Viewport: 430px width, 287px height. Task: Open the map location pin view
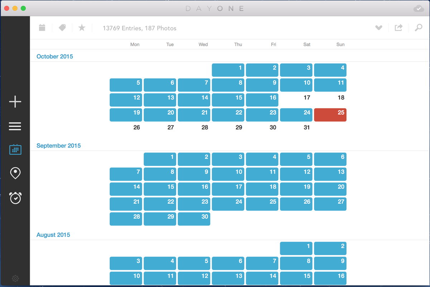point(15,173)
